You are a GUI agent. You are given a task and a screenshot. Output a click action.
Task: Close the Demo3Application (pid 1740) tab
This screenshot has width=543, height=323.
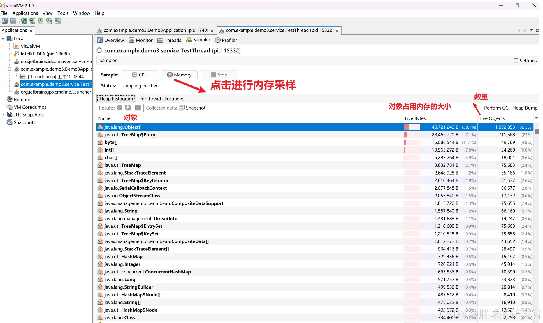pyautogui.click(x=212, y=31)
